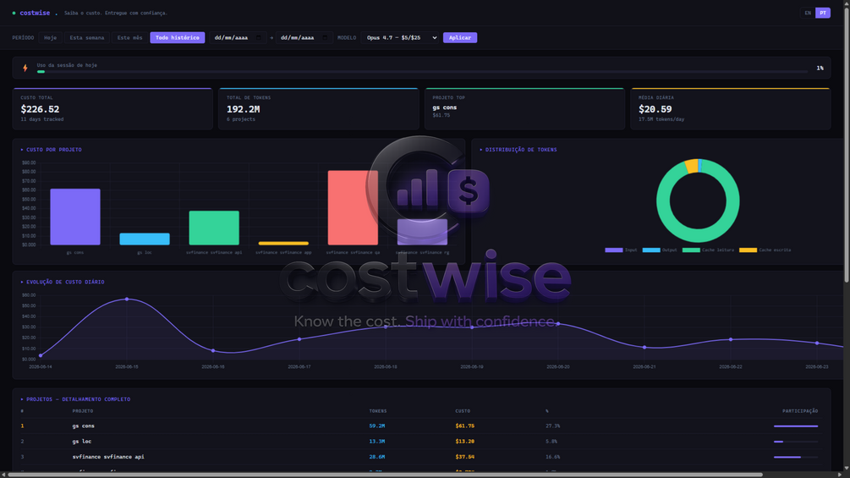Image resolution: width=850 pixels, height=478 pixels.
Task: Click the start date dd/mm/aaaa field
Action: [x=238, y=38]
